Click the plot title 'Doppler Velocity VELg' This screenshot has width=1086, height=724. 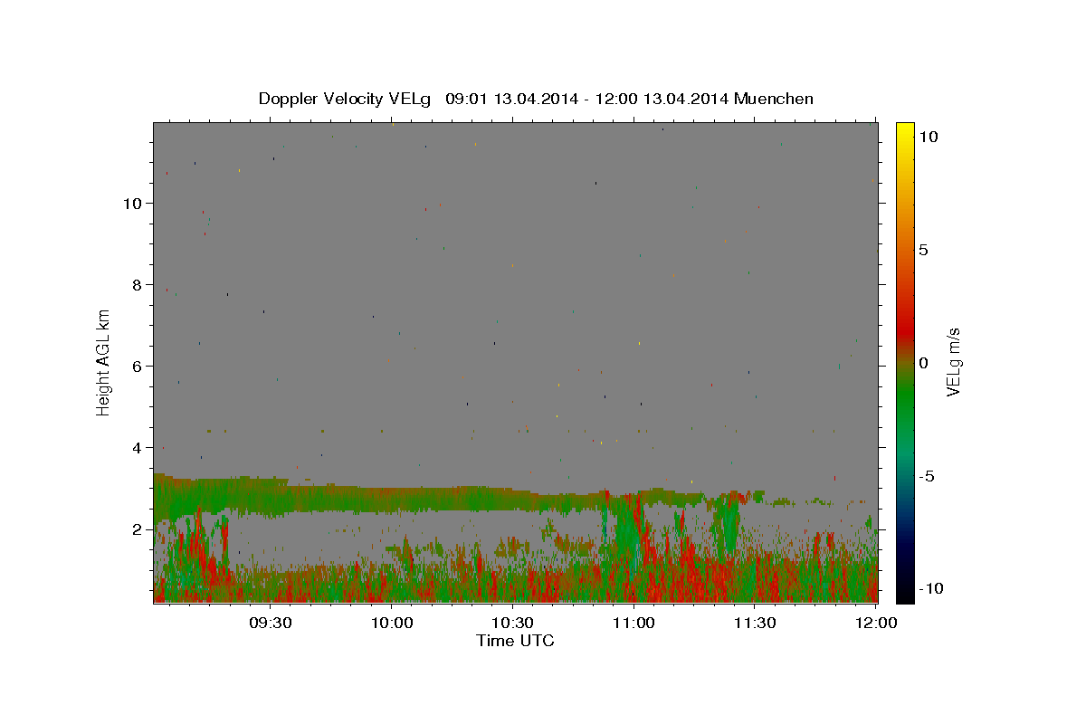pyautogui.click(x=345, y=99)
